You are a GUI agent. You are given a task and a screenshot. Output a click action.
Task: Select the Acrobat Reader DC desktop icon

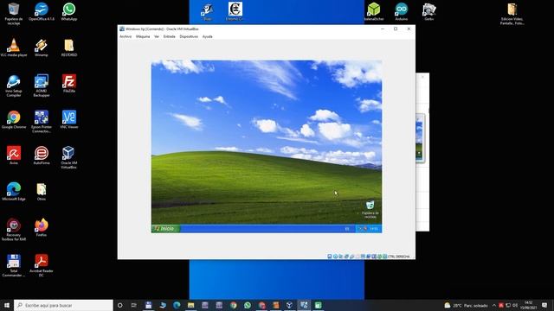click(x=42, y=265)
